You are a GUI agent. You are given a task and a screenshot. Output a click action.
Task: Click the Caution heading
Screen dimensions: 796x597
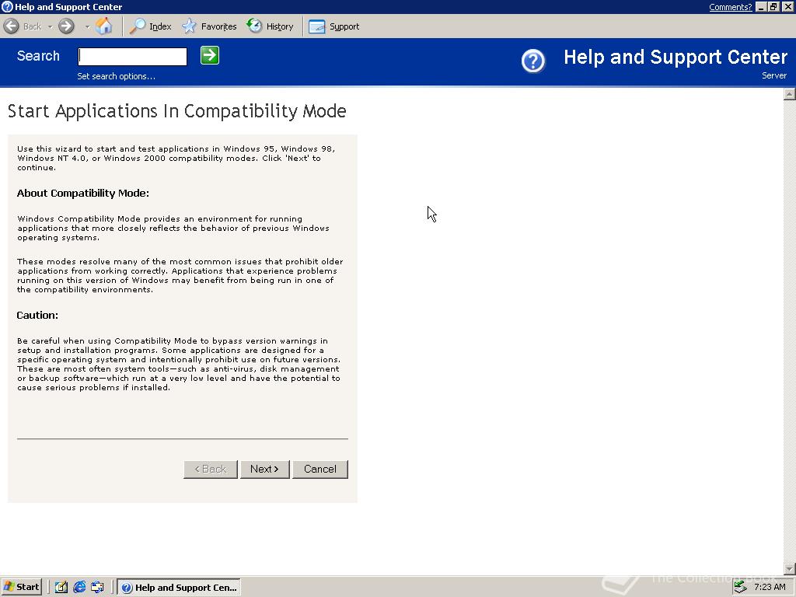[37, 315]
